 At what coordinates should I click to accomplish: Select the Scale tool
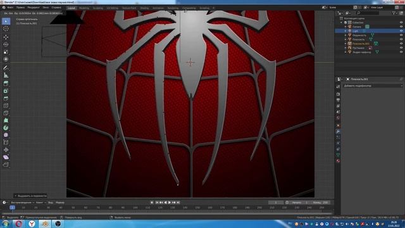click(6, 52)
